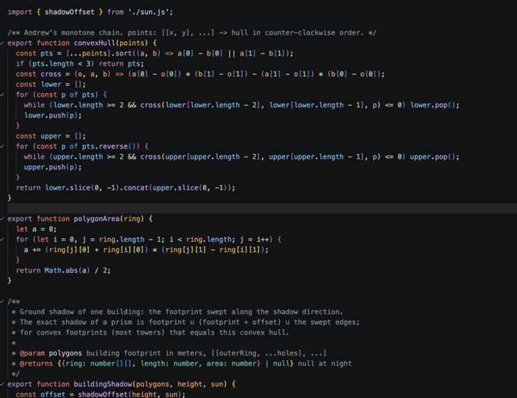
Task: Click 'shadowOffset(height, sun)' call at bottom
Action: 129,394
